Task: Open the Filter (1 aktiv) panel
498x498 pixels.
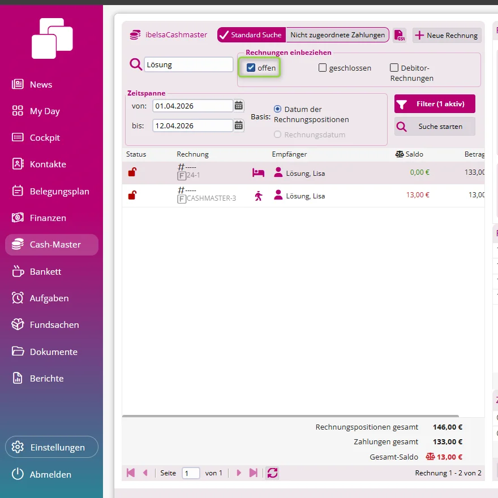Action: (x=435, y=104)
